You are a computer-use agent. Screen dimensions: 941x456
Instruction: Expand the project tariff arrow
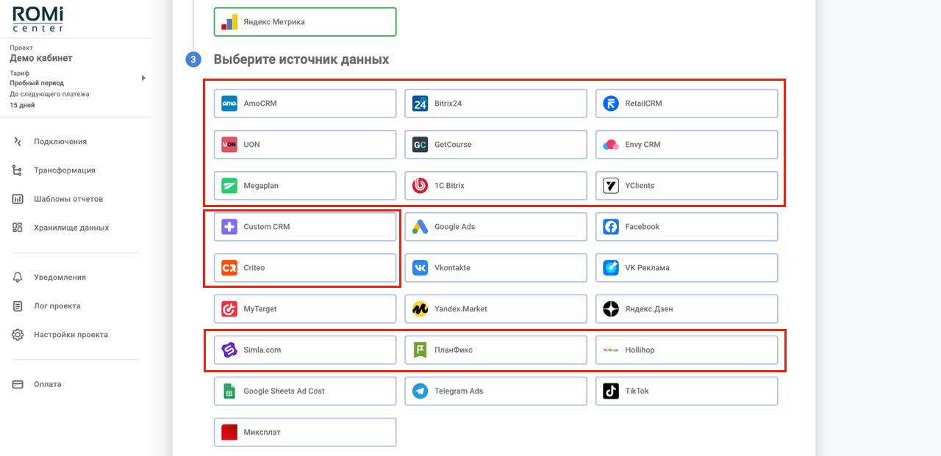click(x=143, y=78)
